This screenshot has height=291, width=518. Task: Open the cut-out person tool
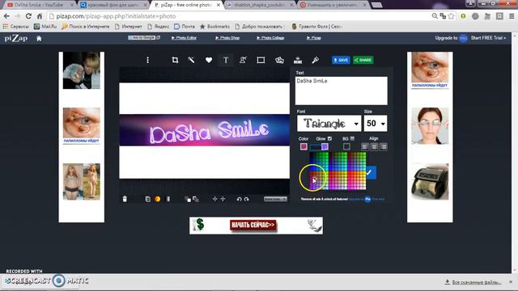[243, 60]
